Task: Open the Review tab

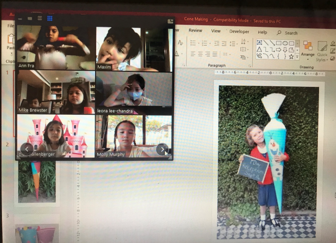Action: (195, 30)
